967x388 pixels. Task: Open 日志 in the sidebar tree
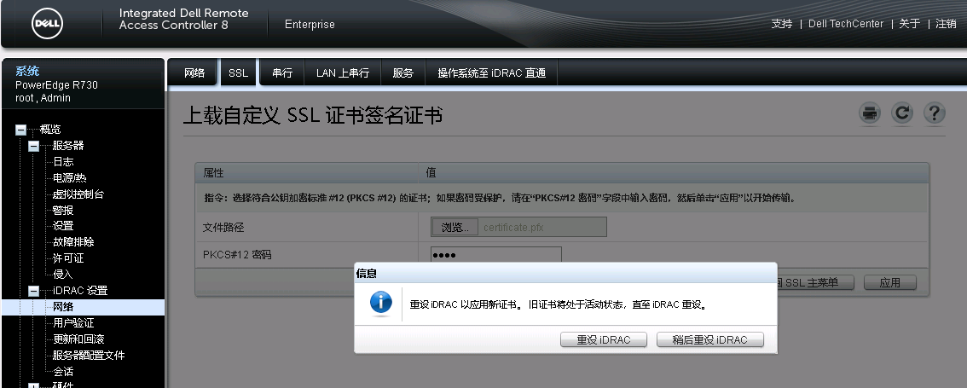coord(63,162)
